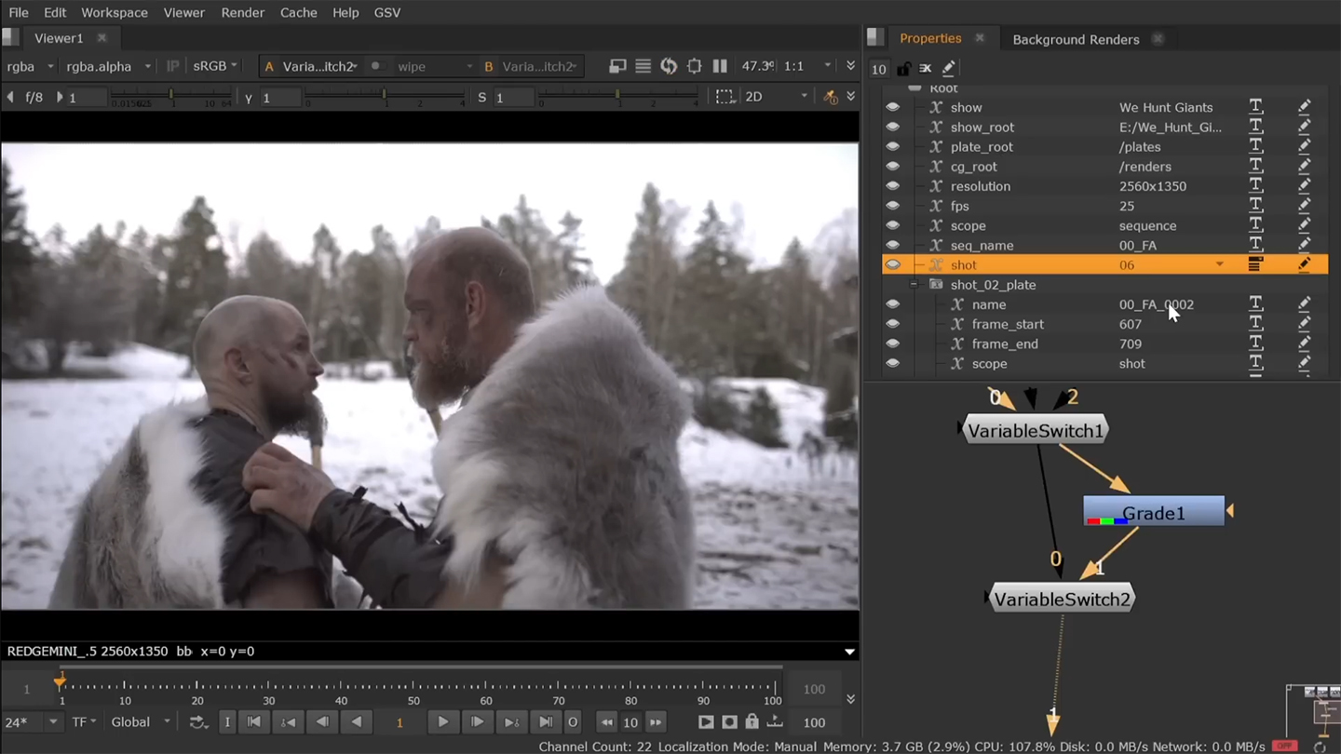Viewport: 1341px width, 754px height.
Task: Toggle visibility eye for resolution variable
Action: point(893,186)
